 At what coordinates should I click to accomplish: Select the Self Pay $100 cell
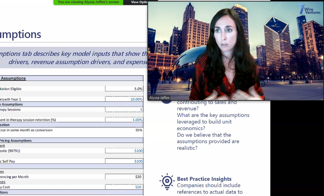coord(124,161)
